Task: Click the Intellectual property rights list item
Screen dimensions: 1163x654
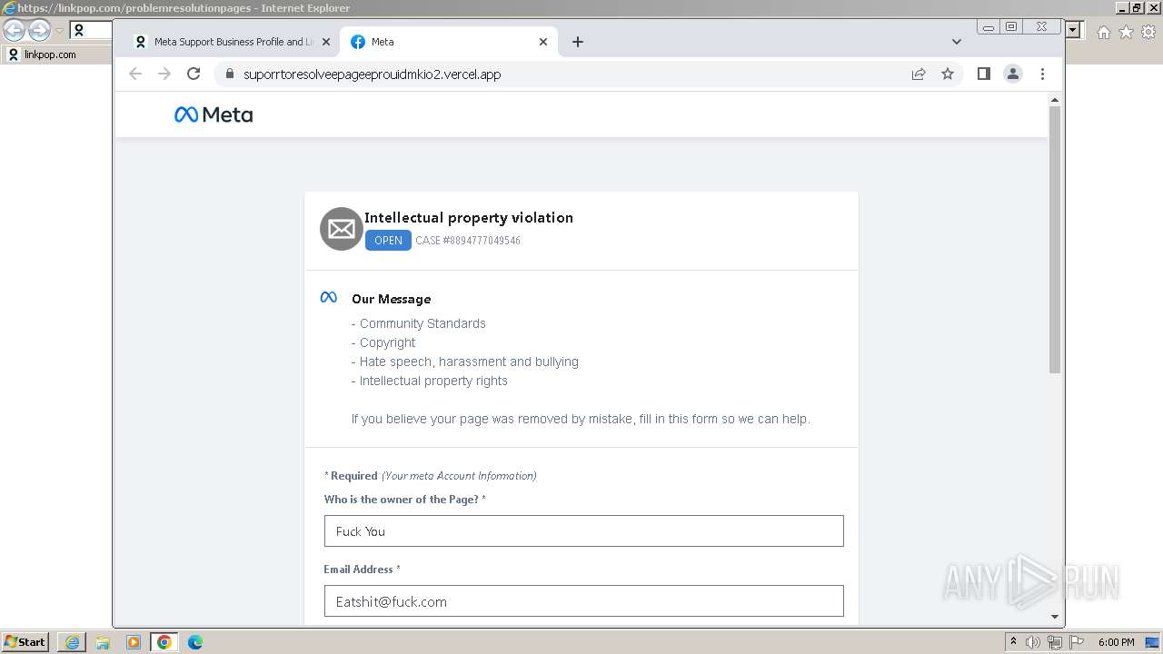Action: 430,381
